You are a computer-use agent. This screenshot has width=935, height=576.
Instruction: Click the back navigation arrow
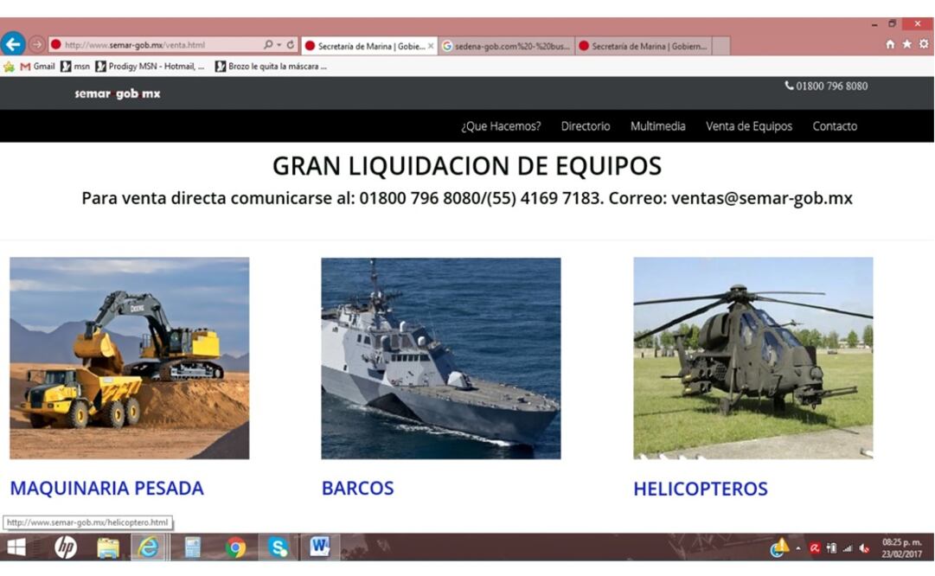(12, 44)
